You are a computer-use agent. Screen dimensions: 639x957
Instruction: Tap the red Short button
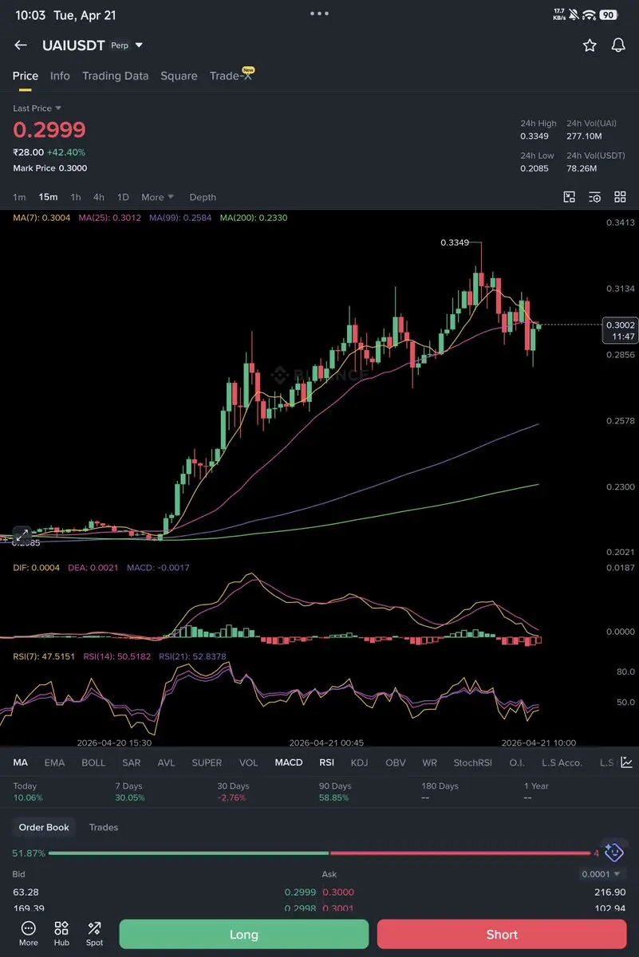pyautogui.click(x=502, y=934)
